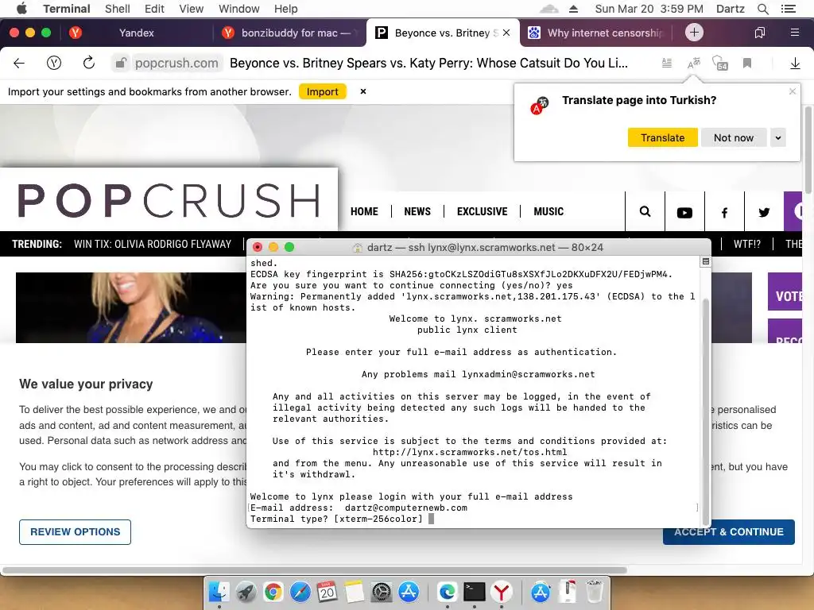Click Translate in the translation popup

662,138
